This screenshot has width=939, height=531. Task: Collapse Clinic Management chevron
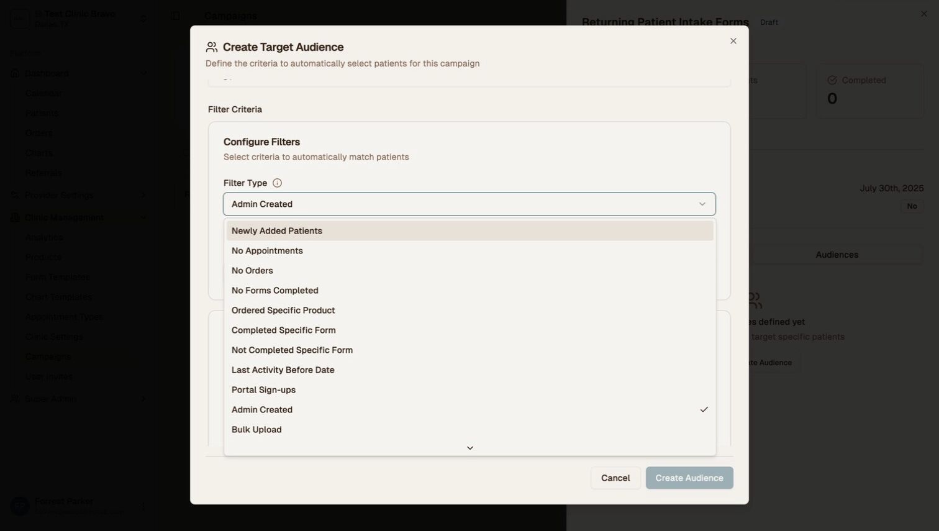click(143, 217)
